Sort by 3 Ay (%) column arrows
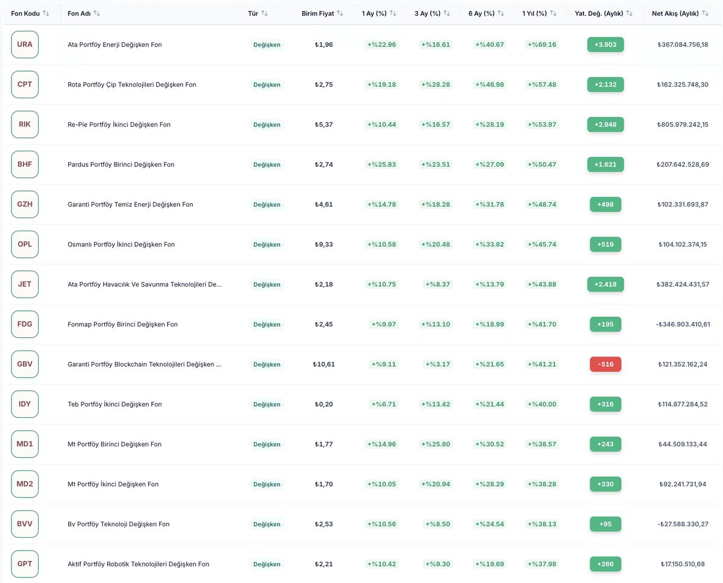The width and height of the screenshot is (723, 583). tap(446, 13)
